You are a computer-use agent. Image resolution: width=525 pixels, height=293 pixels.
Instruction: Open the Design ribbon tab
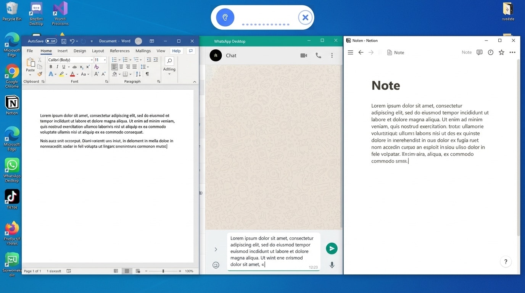(x=80, y=50)
